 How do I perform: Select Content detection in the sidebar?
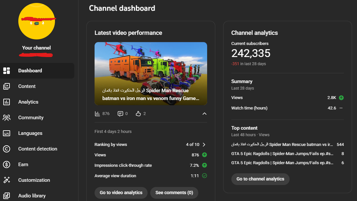tap(38, 149)
